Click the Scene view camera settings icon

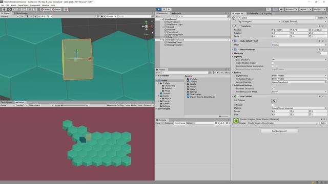tap(102, 16)
